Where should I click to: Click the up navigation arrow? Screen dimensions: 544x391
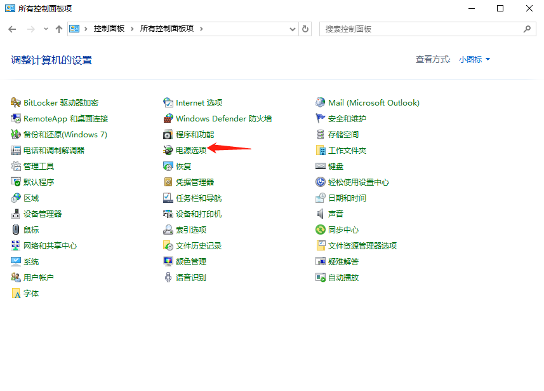click(x=59, y=28)
